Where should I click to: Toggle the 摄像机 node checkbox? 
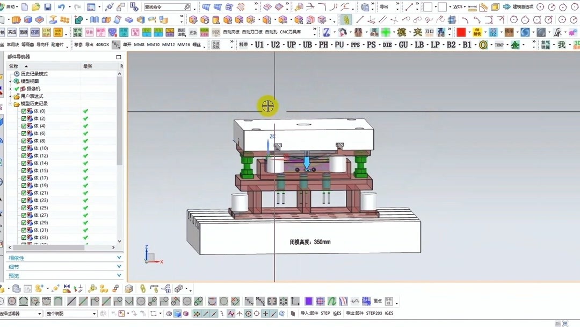tap(16, 89)
